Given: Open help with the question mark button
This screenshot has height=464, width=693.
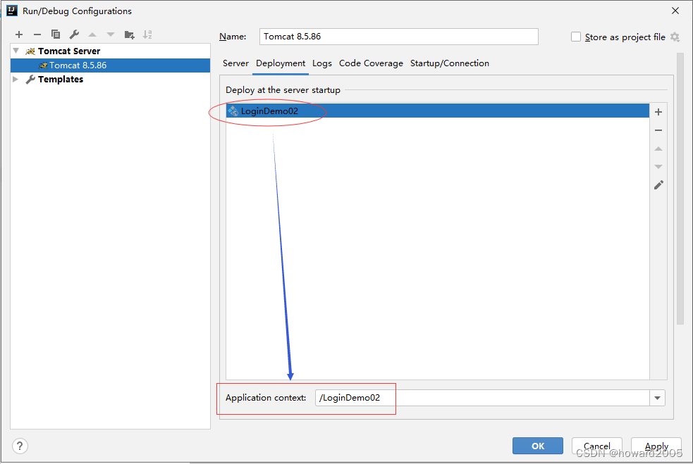Looking at the screenshot, I should [20, 446].
